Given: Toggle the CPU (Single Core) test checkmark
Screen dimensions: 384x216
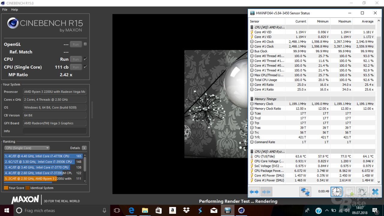Looking at the screenshot, I should [85, 67].
